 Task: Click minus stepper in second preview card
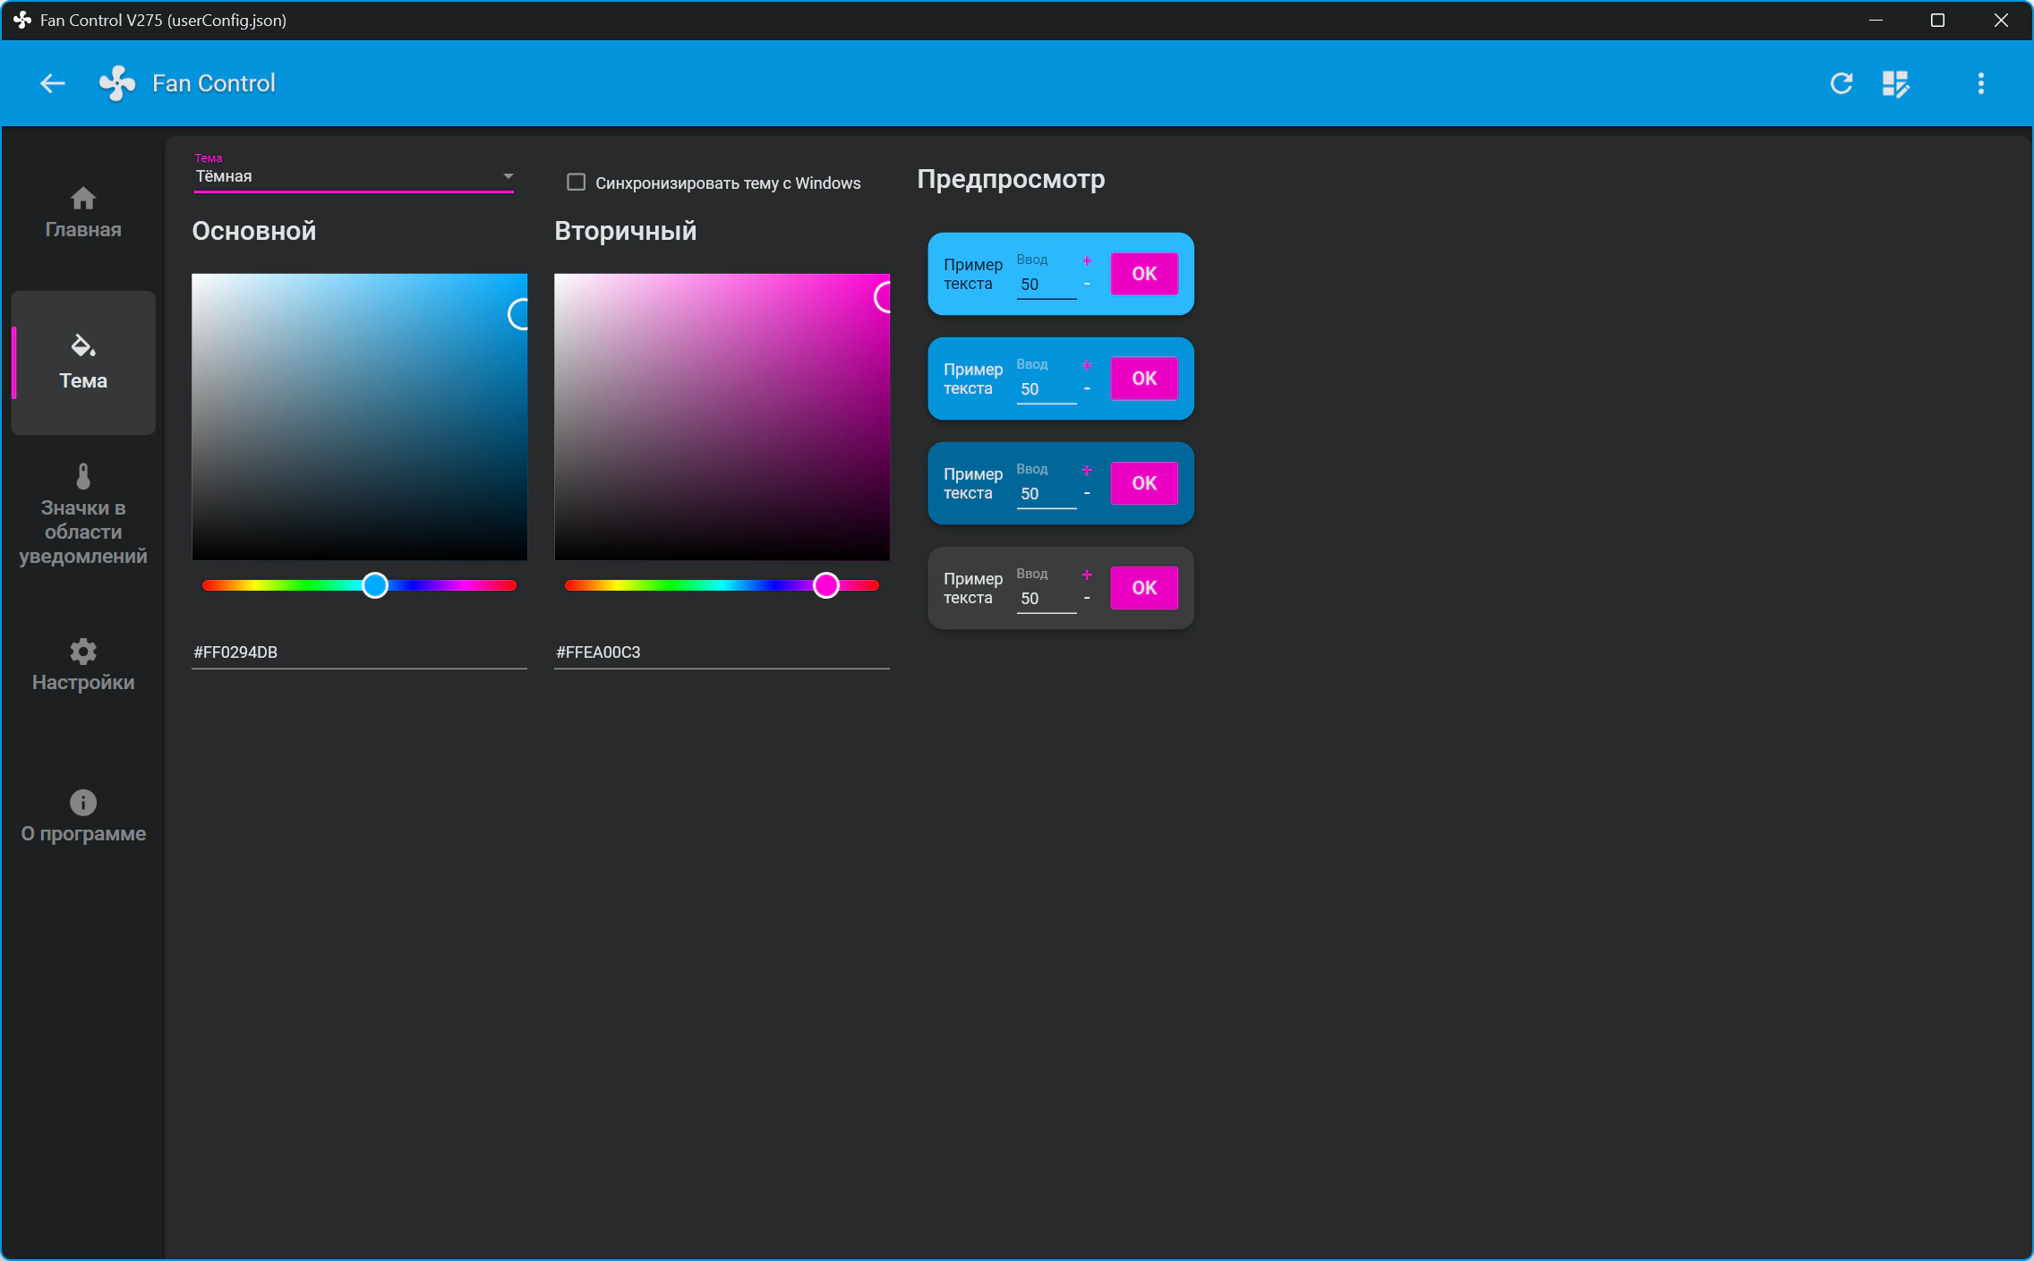coord(1087,389)
